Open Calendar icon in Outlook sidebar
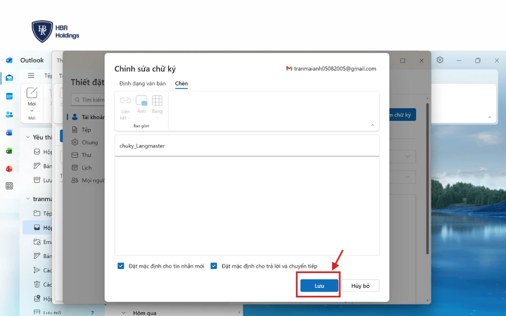The height and width of the screenshot is (316, 506). click(9, 96)
